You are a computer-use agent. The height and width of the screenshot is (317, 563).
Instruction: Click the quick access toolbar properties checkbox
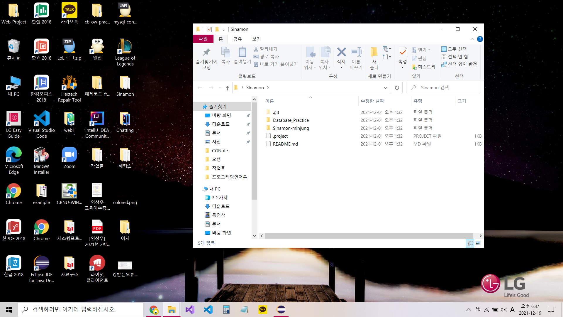click(209, 29)
